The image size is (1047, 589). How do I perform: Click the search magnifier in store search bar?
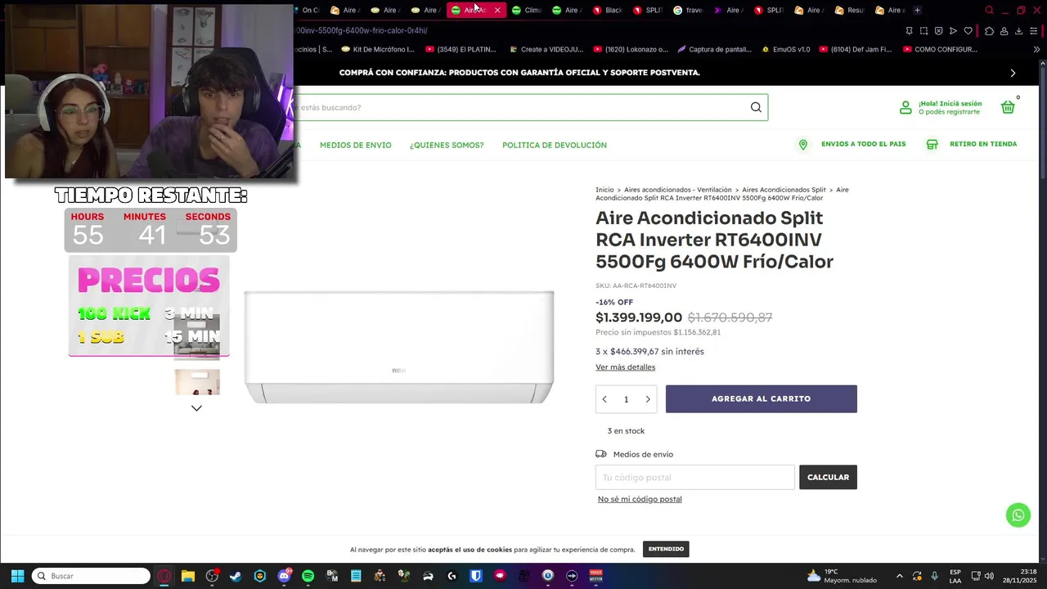pyautogui.click(x=756, y=107)
